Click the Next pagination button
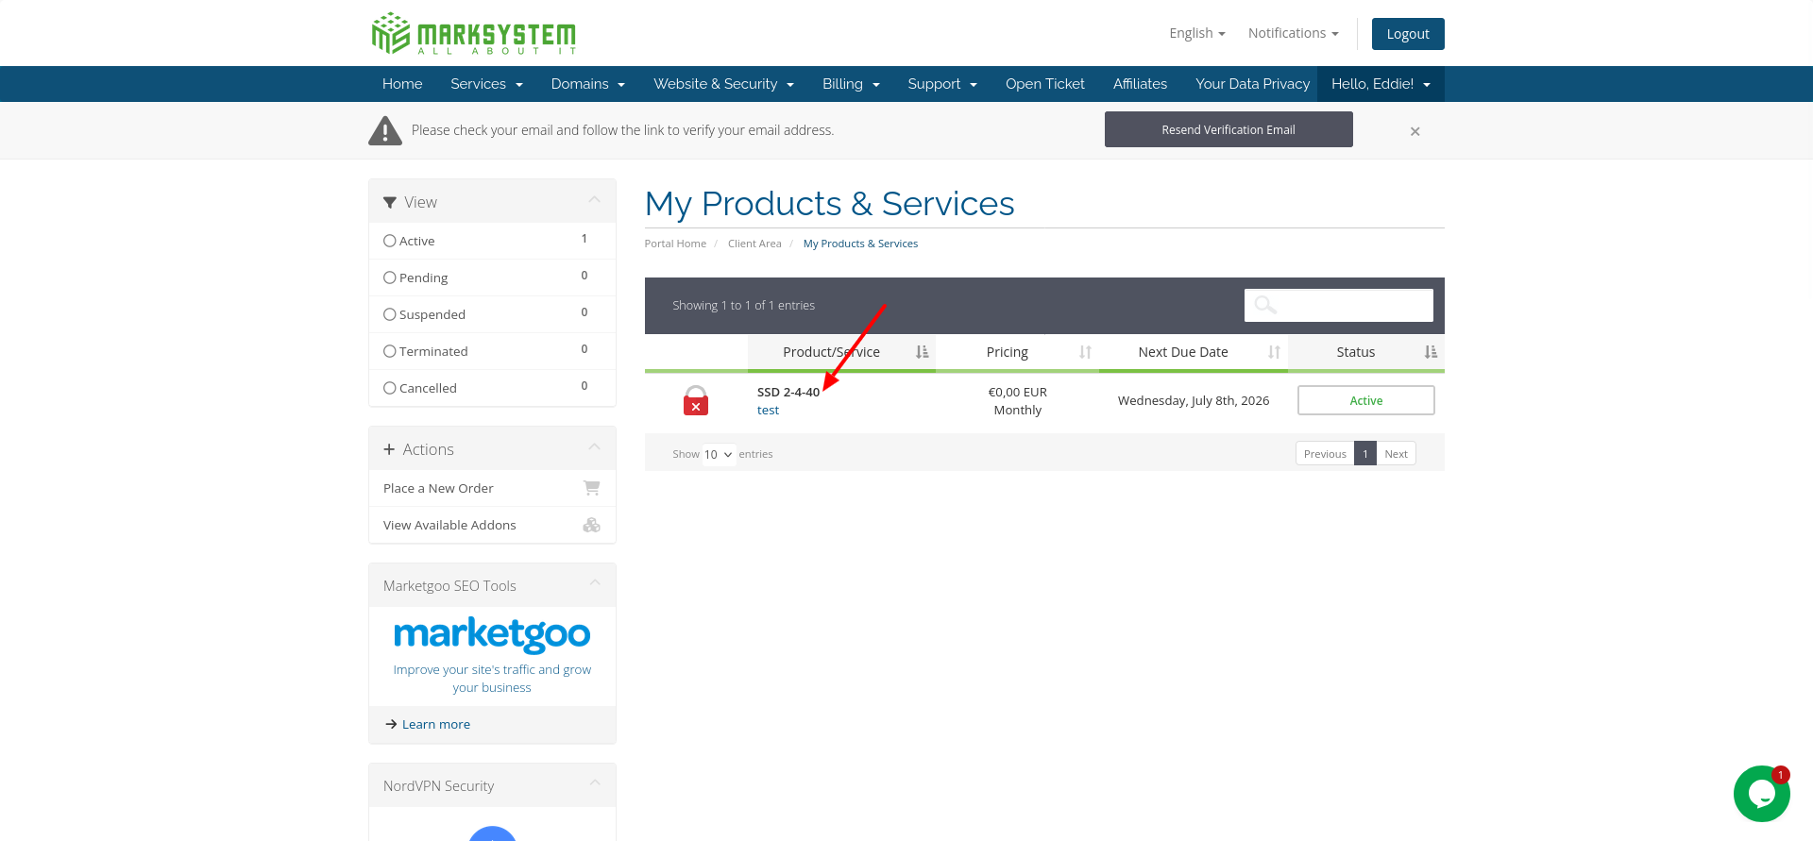The height and width of the screenshot is (841, 1813). click(1396, 454)
